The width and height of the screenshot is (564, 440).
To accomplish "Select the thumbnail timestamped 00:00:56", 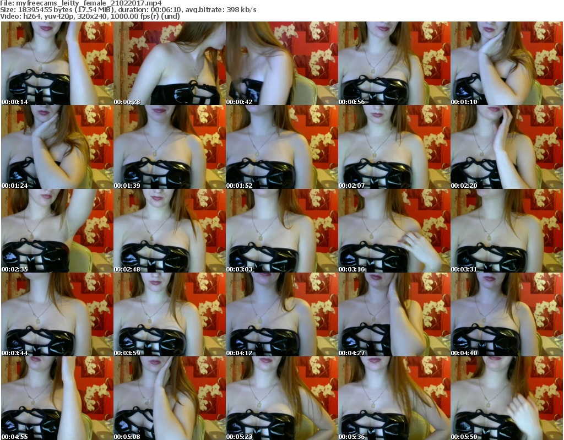I will (x=394, y=63).
